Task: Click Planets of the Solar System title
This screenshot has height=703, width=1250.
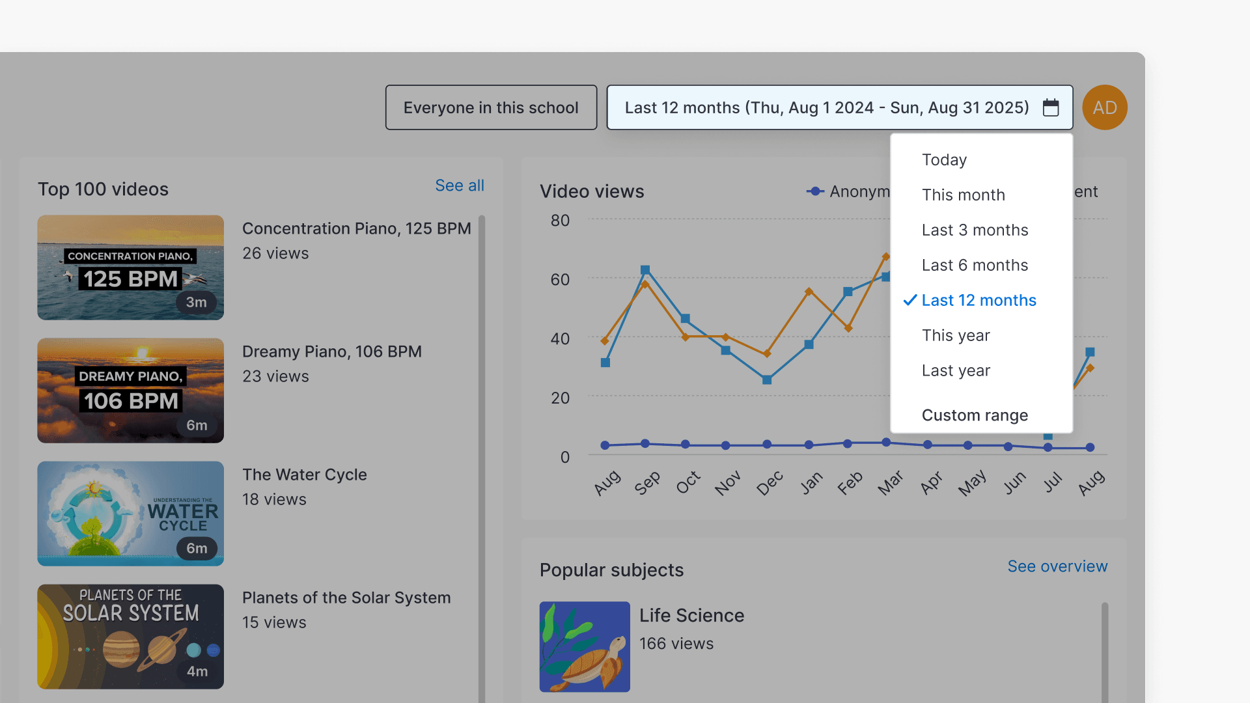Action: pyautogui.click(x=346, y=598)
